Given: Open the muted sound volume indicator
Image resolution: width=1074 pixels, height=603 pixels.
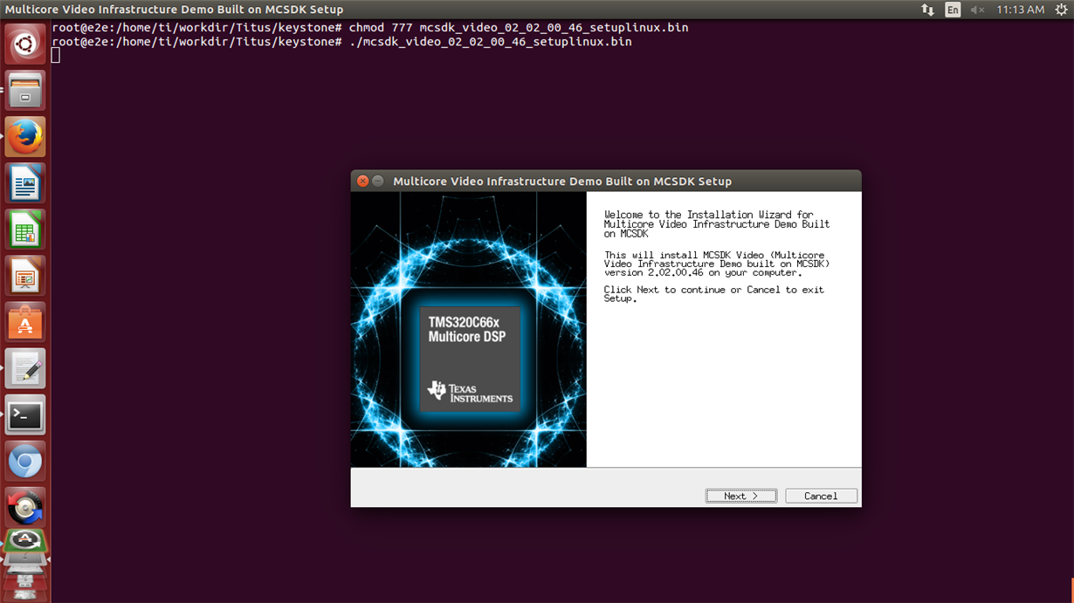Looking at the screenshot, I should [977, 10].
